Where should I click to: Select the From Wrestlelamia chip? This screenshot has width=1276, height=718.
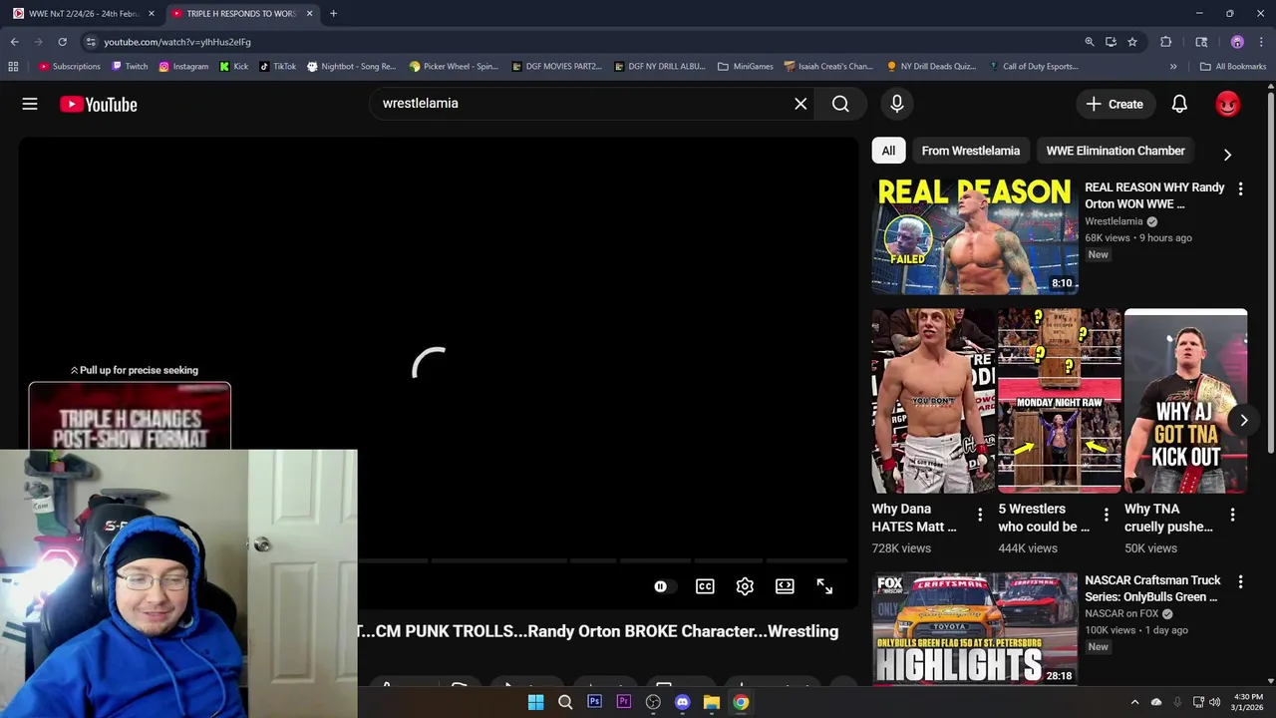(x=970, y=151)
